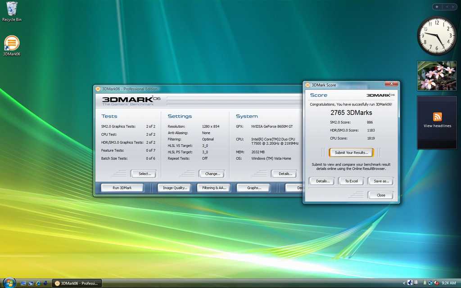The width and height of the screenshot is (461, 288).
Task: Click the plus button to add sidebar gadgets
Action: pos(437,7)
